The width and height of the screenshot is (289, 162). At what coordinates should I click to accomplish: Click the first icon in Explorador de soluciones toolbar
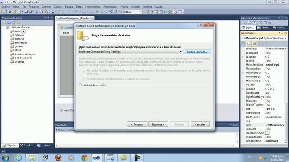(x=244, y=22)
